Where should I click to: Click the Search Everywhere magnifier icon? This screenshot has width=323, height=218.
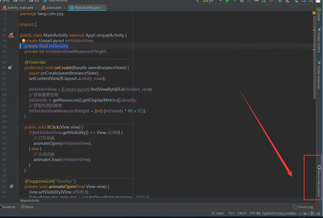pyautogui.click(x=311, y=1)
